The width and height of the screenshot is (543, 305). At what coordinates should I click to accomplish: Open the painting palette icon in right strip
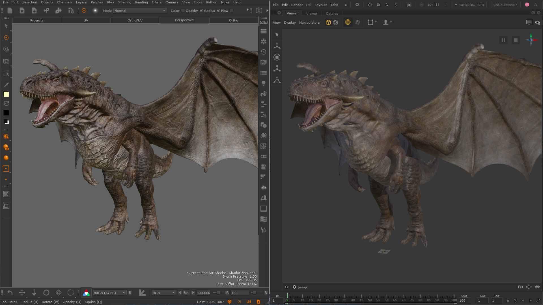pyautogui.click(x=263, y=136)
